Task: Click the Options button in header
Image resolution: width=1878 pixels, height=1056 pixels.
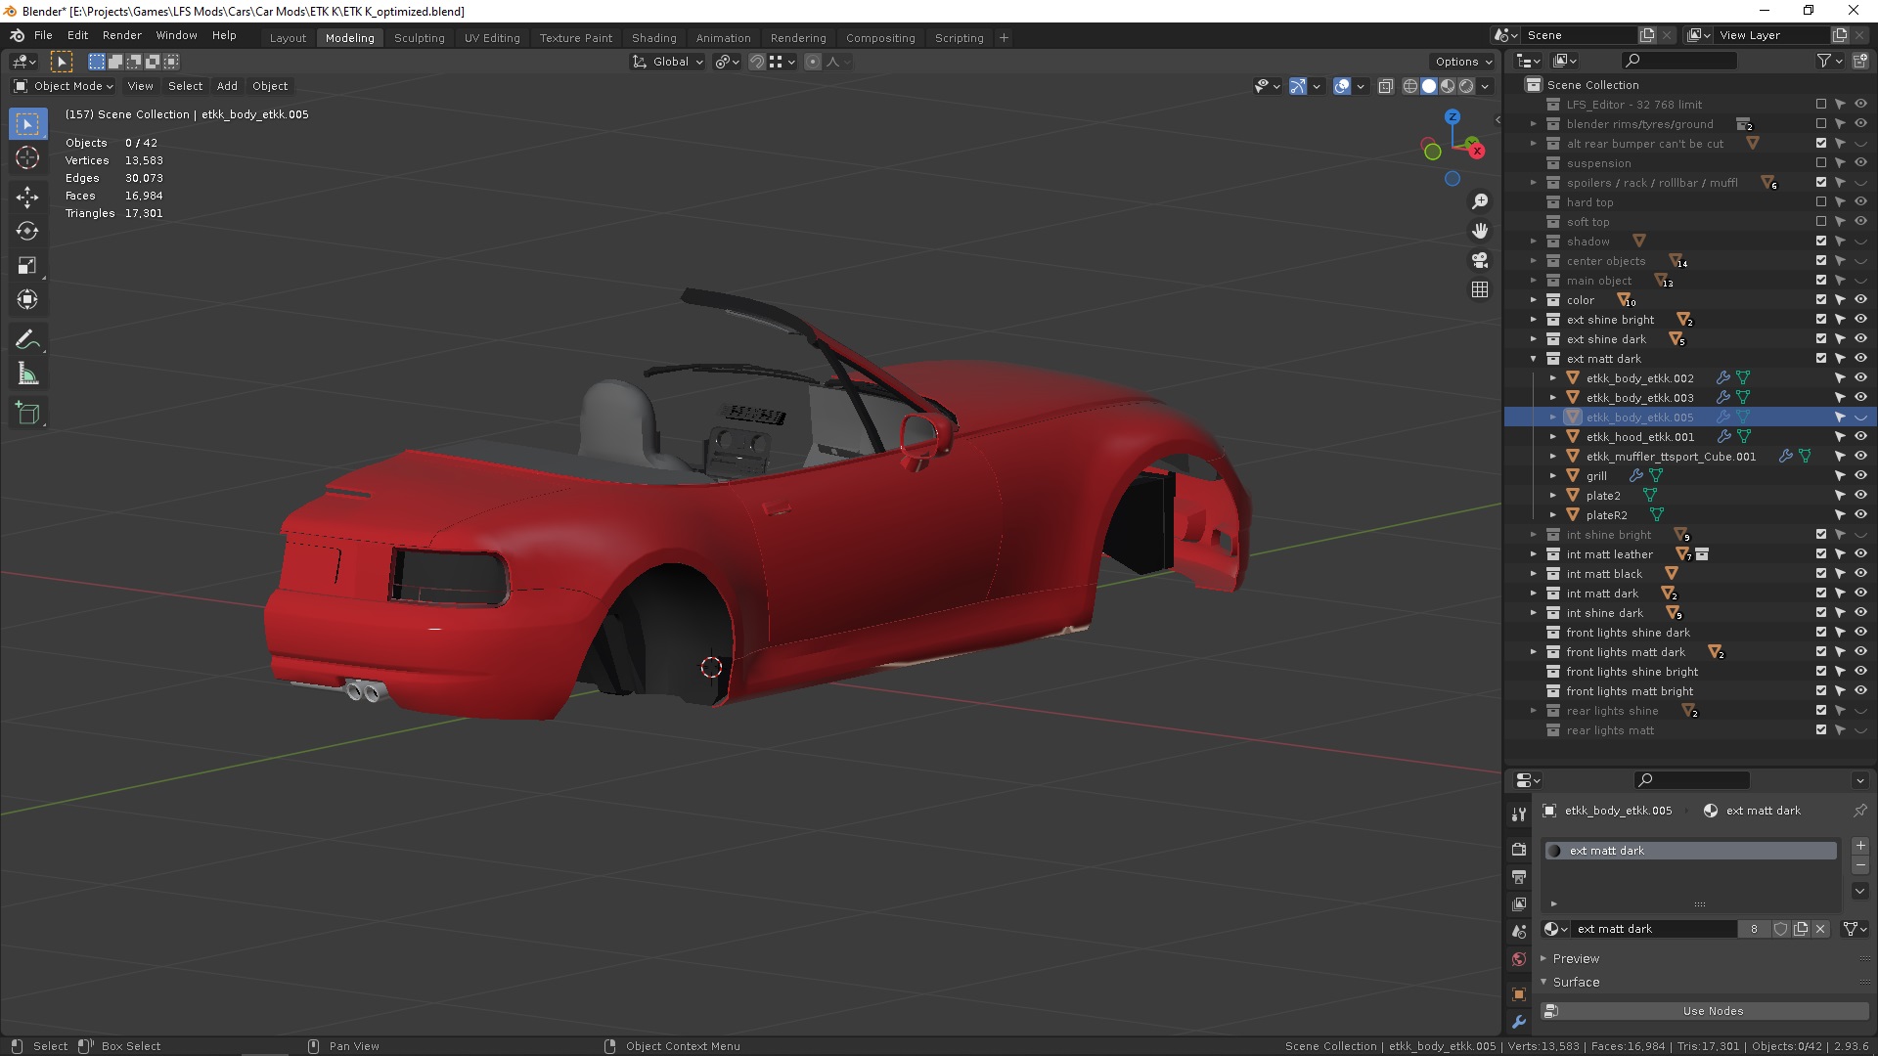Action: click(x=1462, y=62)
